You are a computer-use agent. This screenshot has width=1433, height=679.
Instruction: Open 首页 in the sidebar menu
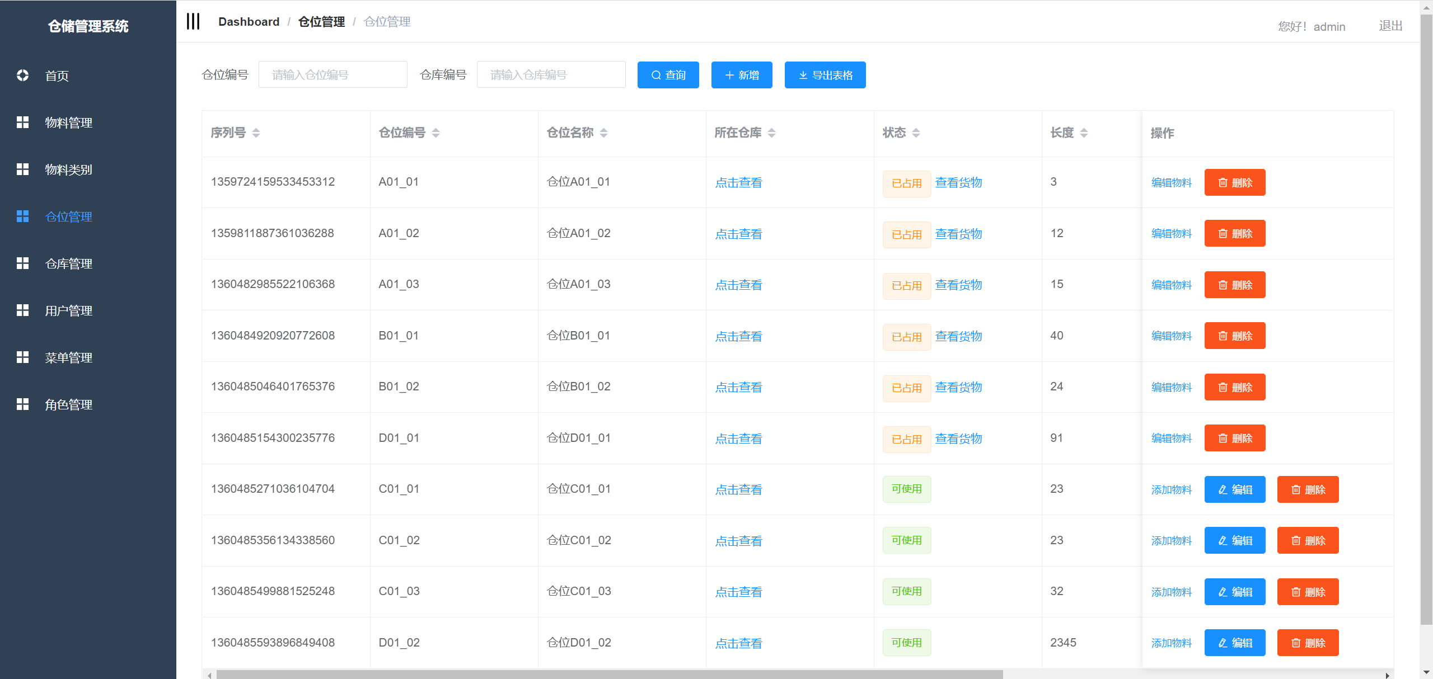88,76
